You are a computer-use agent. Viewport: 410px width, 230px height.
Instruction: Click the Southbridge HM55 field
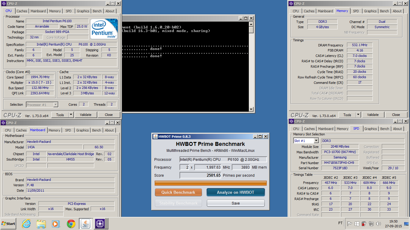tap(71, 159)
